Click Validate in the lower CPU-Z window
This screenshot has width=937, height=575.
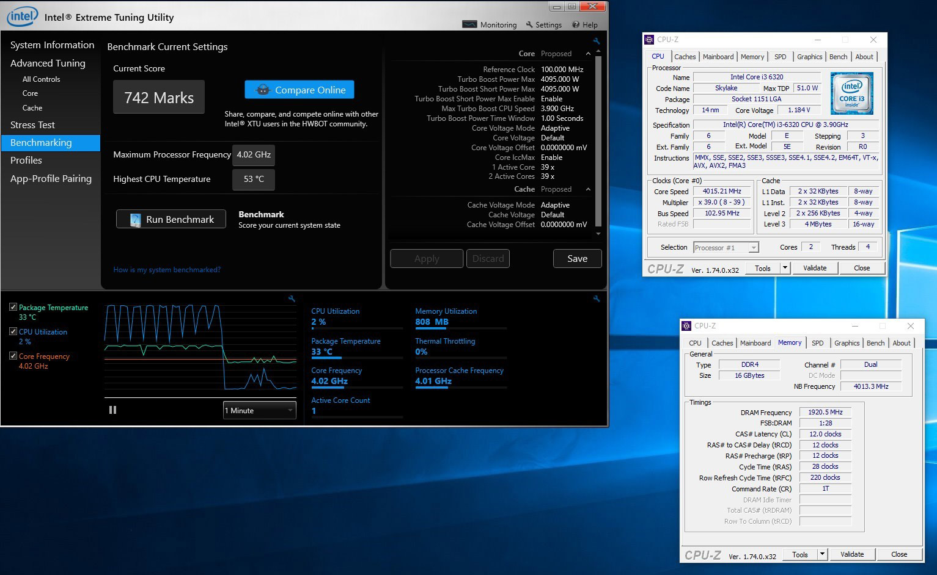pyautogui.click(x=852, y=554)
